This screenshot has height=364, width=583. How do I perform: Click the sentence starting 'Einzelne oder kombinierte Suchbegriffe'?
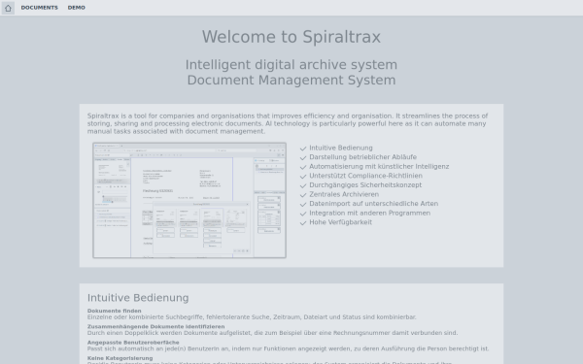point(252,317)
